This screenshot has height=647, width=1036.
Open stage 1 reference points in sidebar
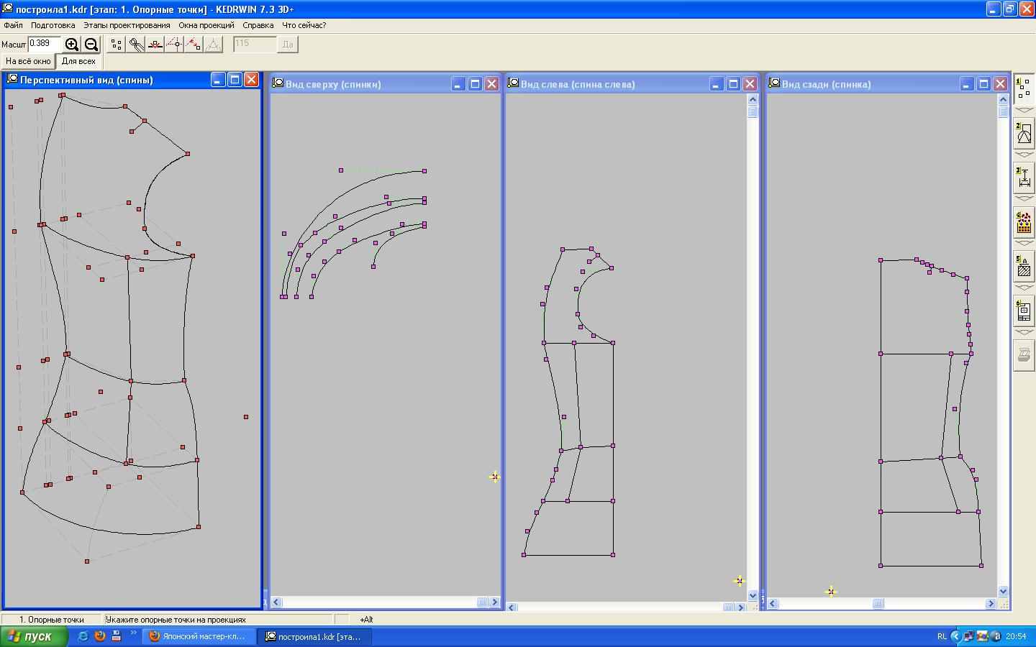[1024, 89]
